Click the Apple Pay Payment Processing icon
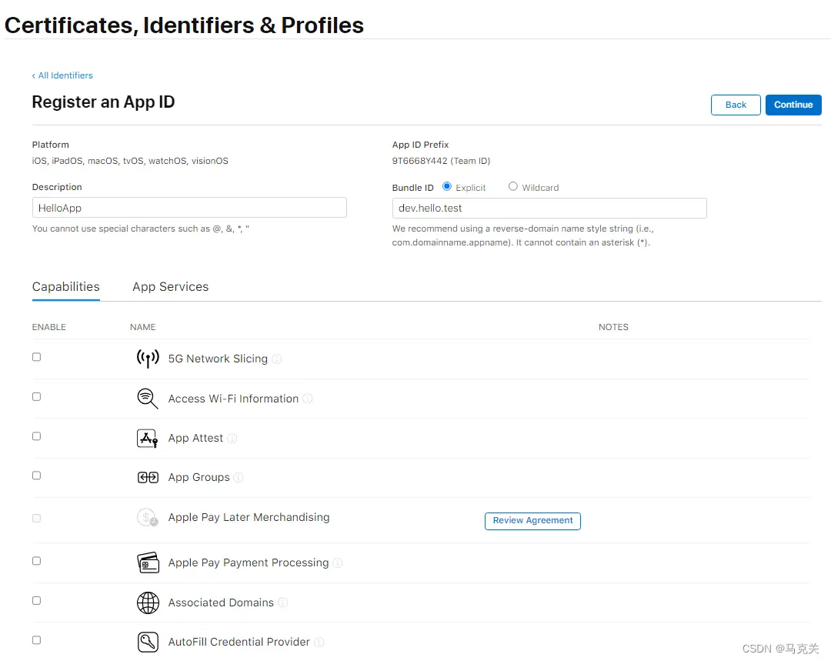 [x=148, y=563]
